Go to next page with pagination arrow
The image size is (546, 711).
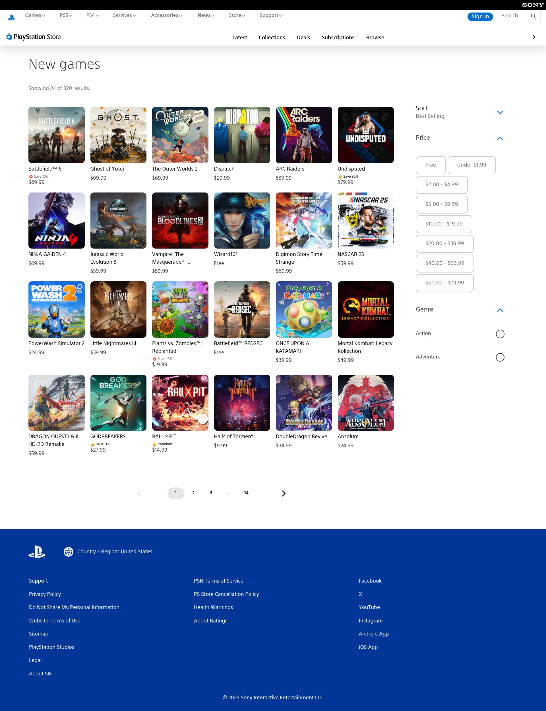pos(284,493)
